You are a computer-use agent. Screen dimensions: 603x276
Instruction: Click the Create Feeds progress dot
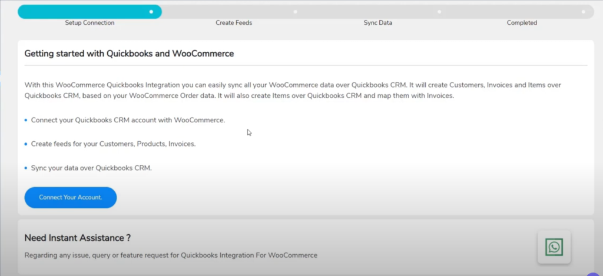(x=296, y=12)
